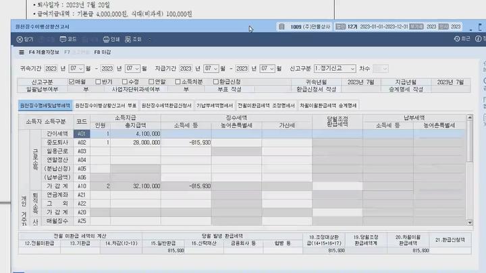This screenshot has height=273, width=486.
Task: Select the 연말정산 row label
Action: (x=57, y=160)
